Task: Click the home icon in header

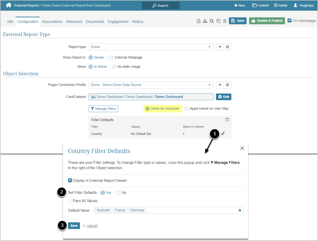Action: [9, 5]
